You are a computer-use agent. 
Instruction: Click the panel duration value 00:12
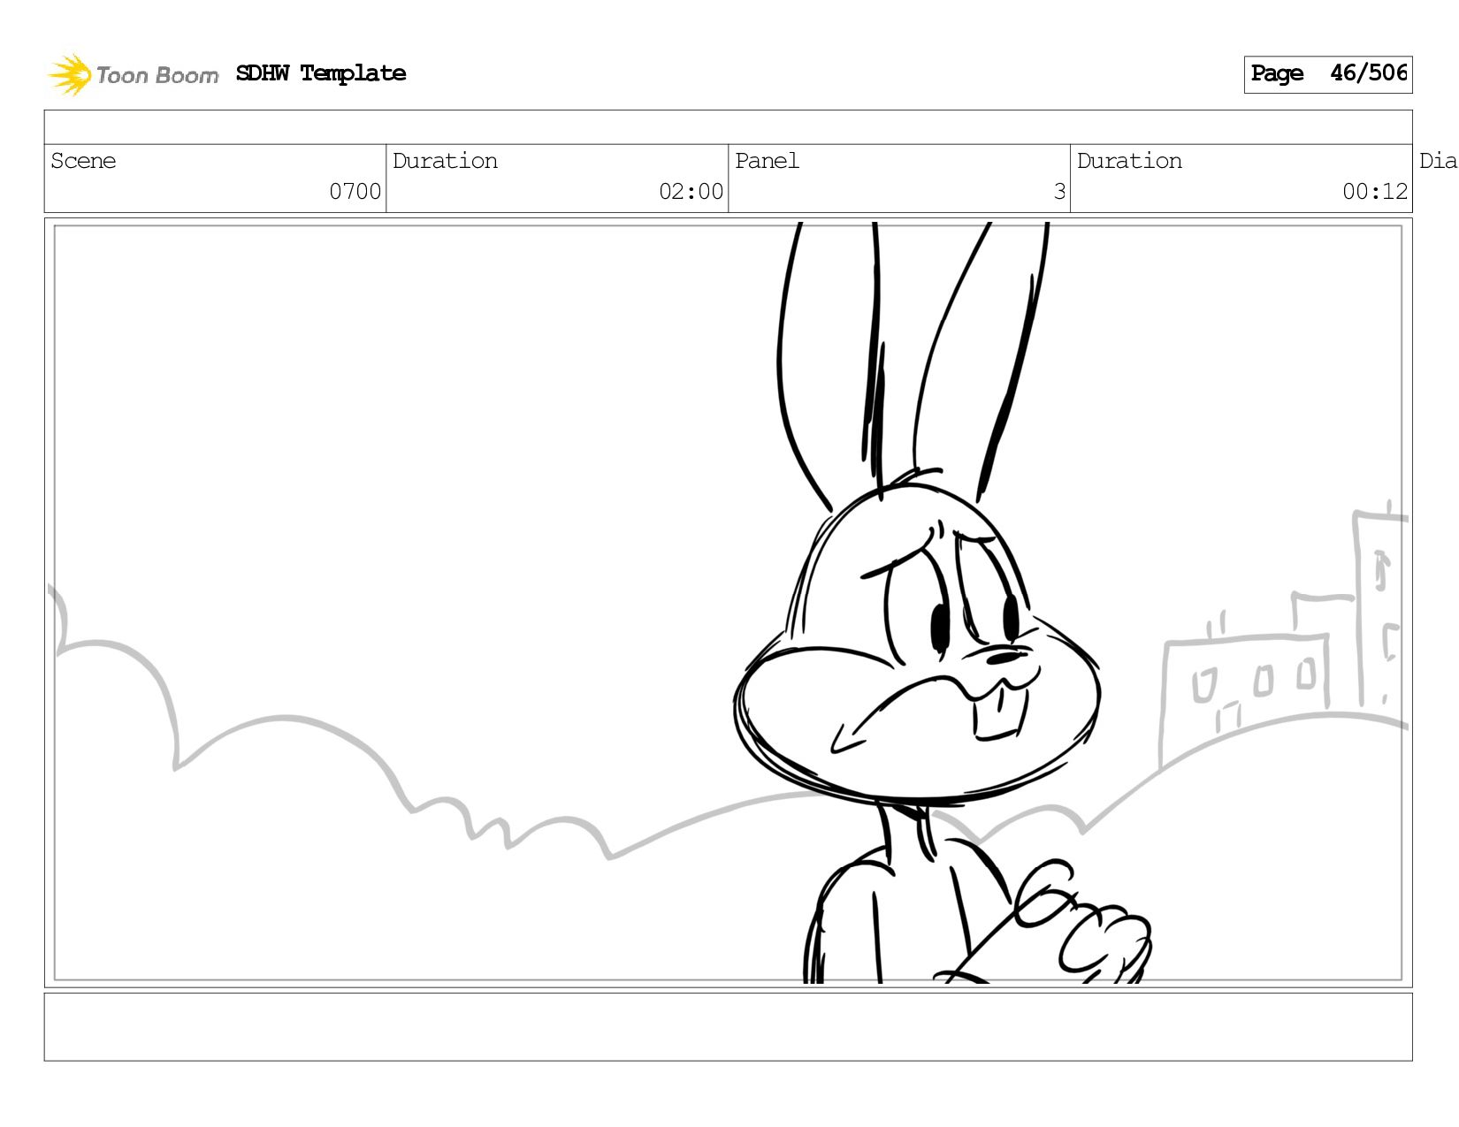pos(1375,192)
